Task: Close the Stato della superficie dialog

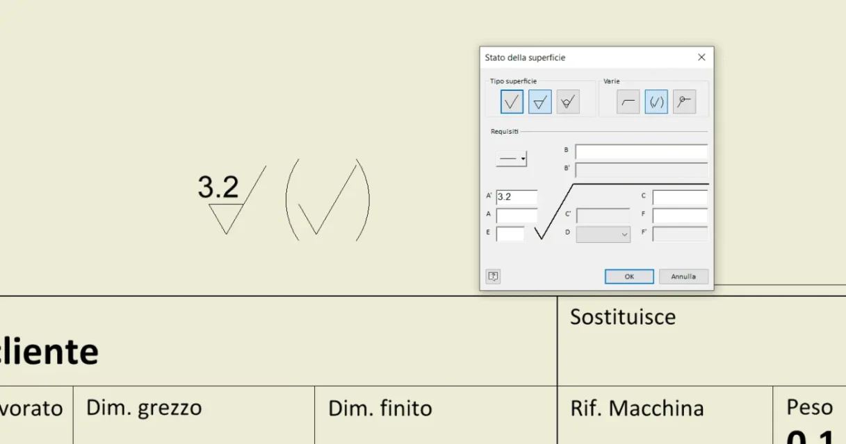Action: pos(701,58)
